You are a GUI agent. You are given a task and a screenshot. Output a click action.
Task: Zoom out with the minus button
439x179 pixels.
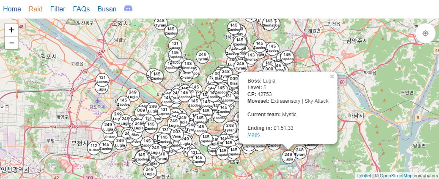point(11,43)
